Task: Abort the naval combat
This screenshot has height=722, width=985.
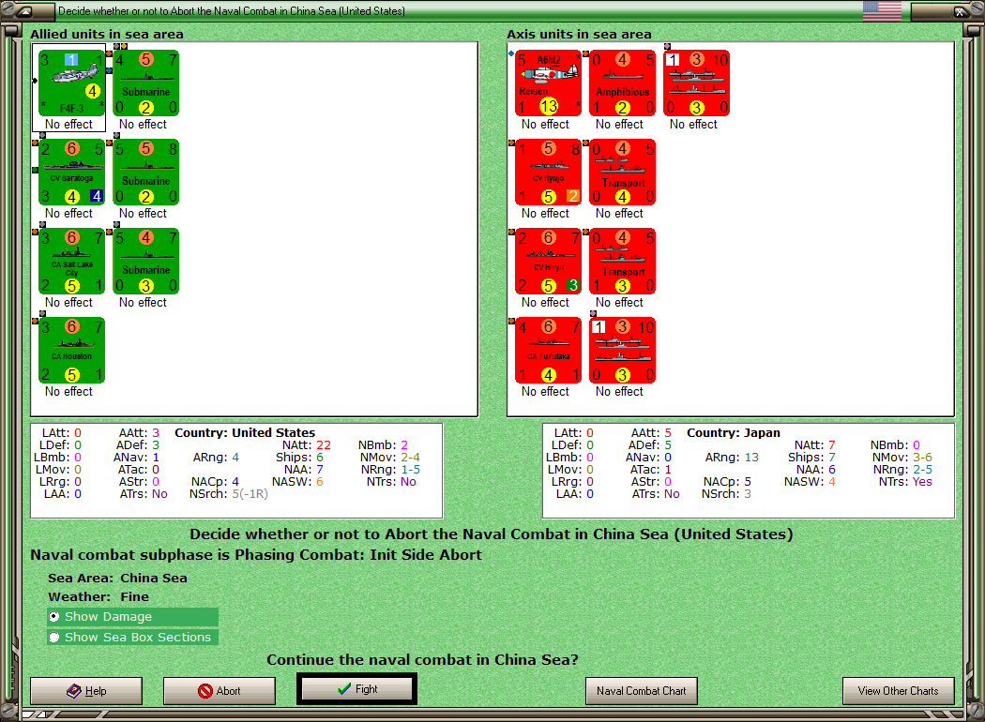Action: tap(220, 691)
